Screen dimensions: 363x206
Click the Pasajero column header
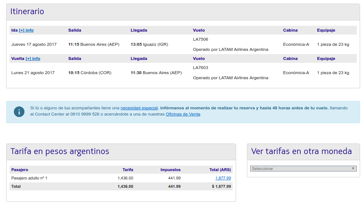point(20,170)
